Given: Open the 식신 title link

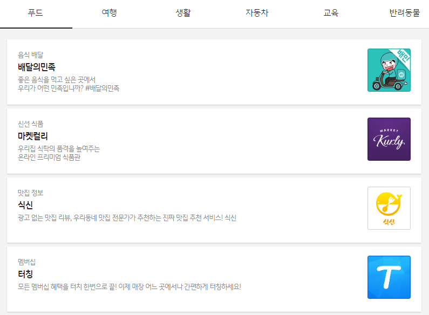Looking at the screenshot, I should [x=25, y=205].
